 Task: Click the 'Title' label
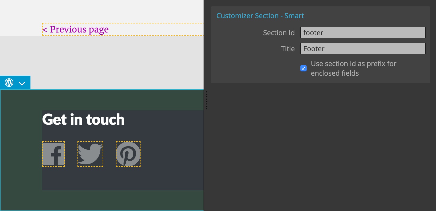pos(288,48)
